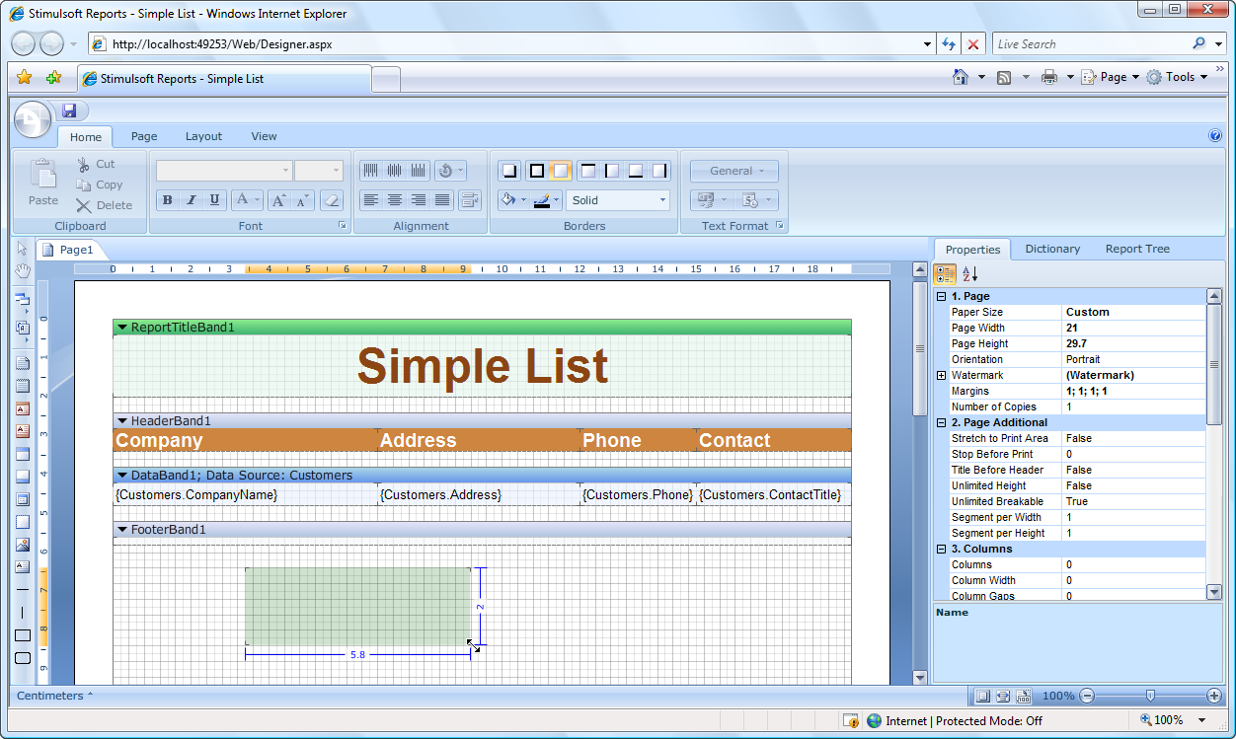Click the clear formatting eraser icon
1236x739 pixels.
[331, 200]
